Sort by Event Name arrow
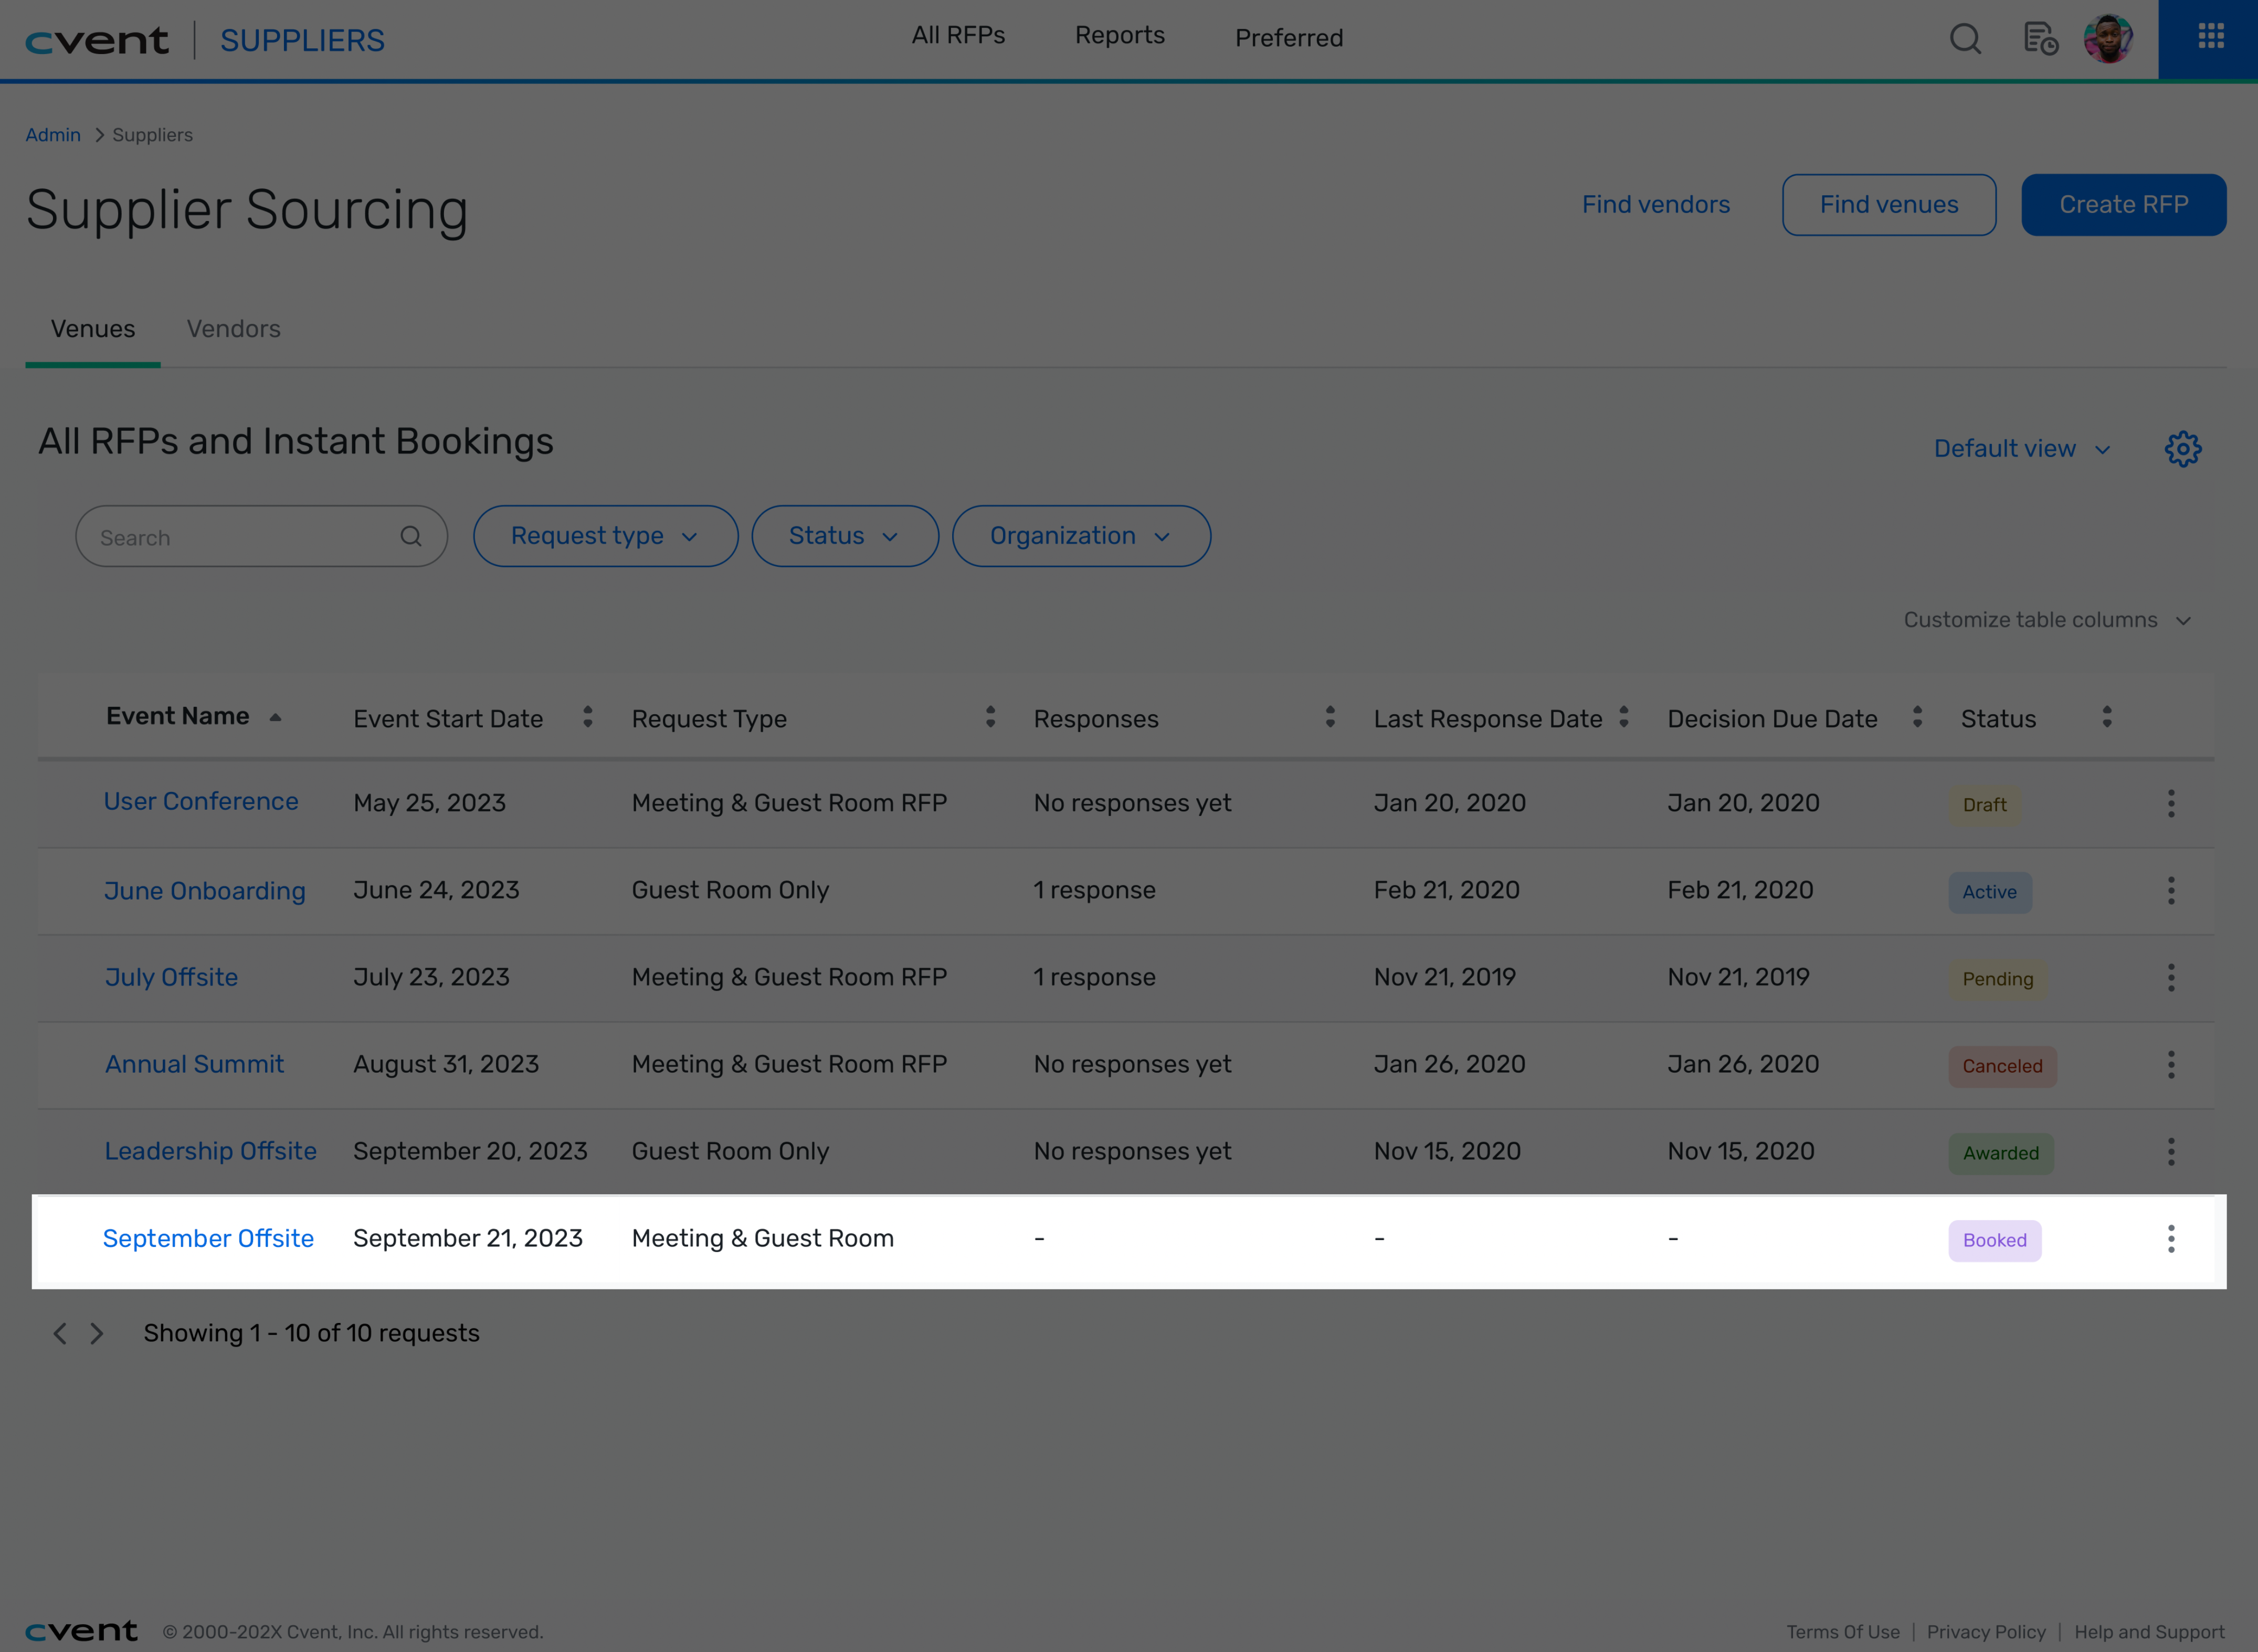The height and width of the screenshot is (1652, 2258). pos(275,717)
